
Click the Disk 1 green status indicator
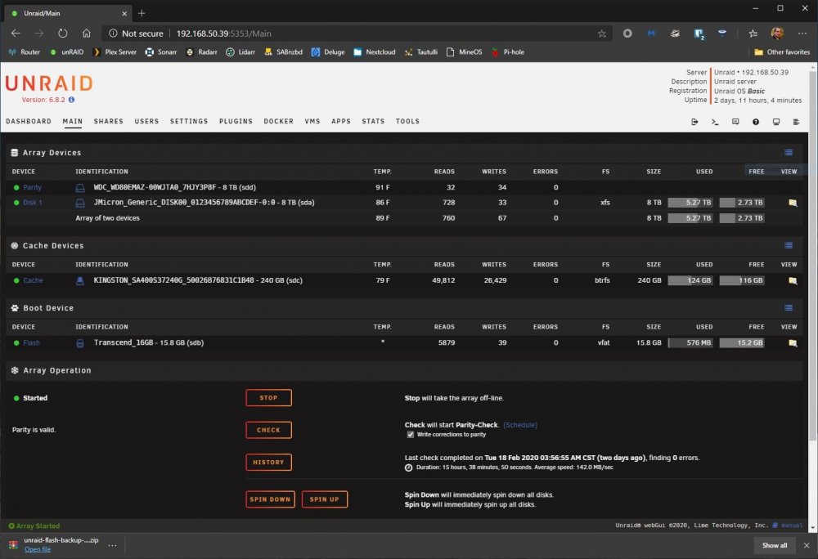16,203
